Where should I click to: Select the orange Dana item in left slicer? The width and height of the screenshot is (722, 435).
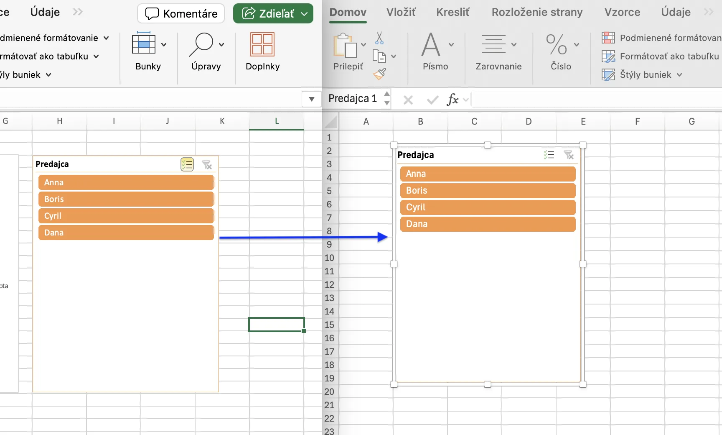point(126,233)
